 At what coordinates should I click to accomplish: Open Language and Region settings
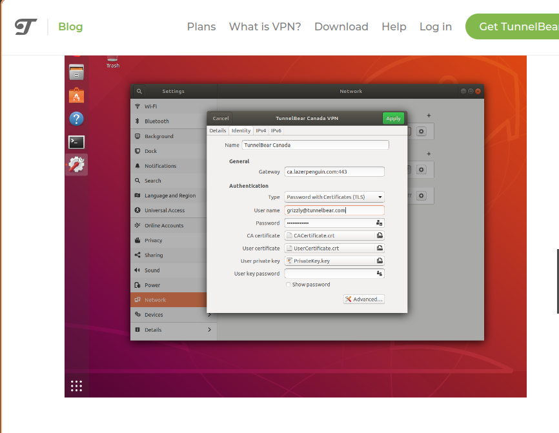click(x=168, y=196)
